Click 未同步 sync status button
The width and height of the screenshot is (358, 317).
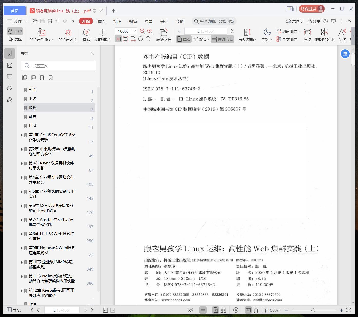(295, 21)
